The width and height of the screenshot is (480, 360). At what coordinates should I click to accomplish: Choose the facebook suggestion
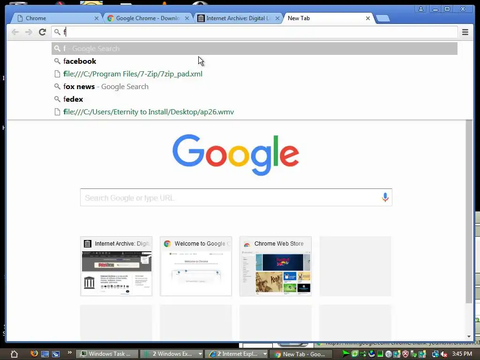coord(255,61)
